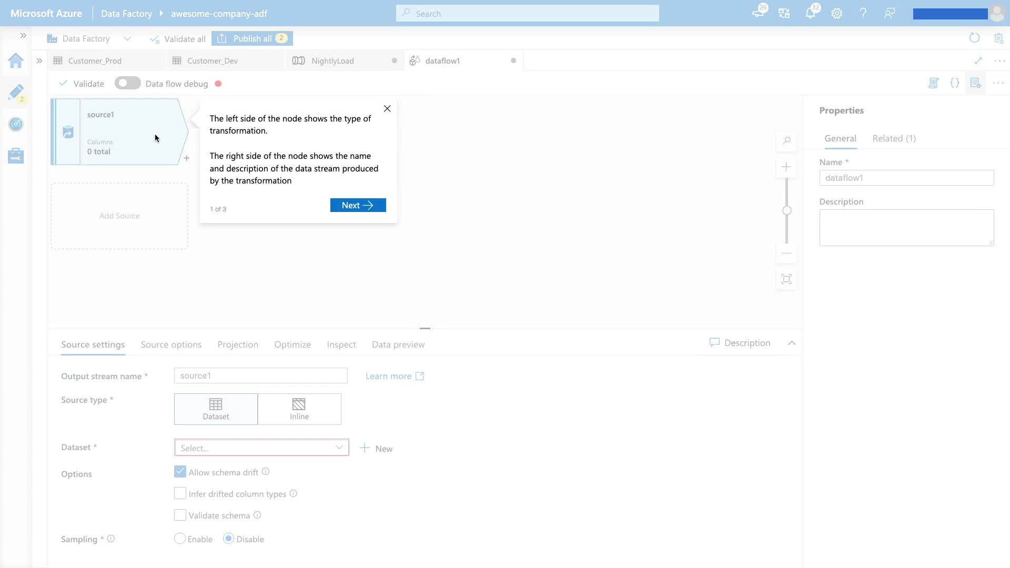The width and height of the screenshot is (1010, 568).
Task: Switch to the Projection tab
Action: coord(238,344)
